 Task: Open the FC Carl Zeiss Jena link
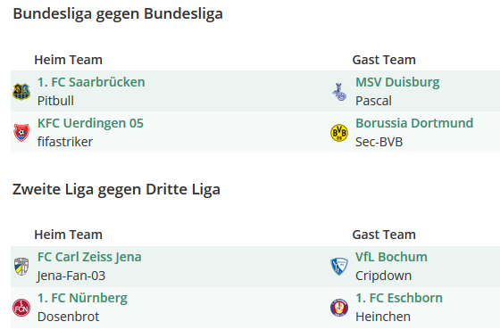tap(89, 257)
